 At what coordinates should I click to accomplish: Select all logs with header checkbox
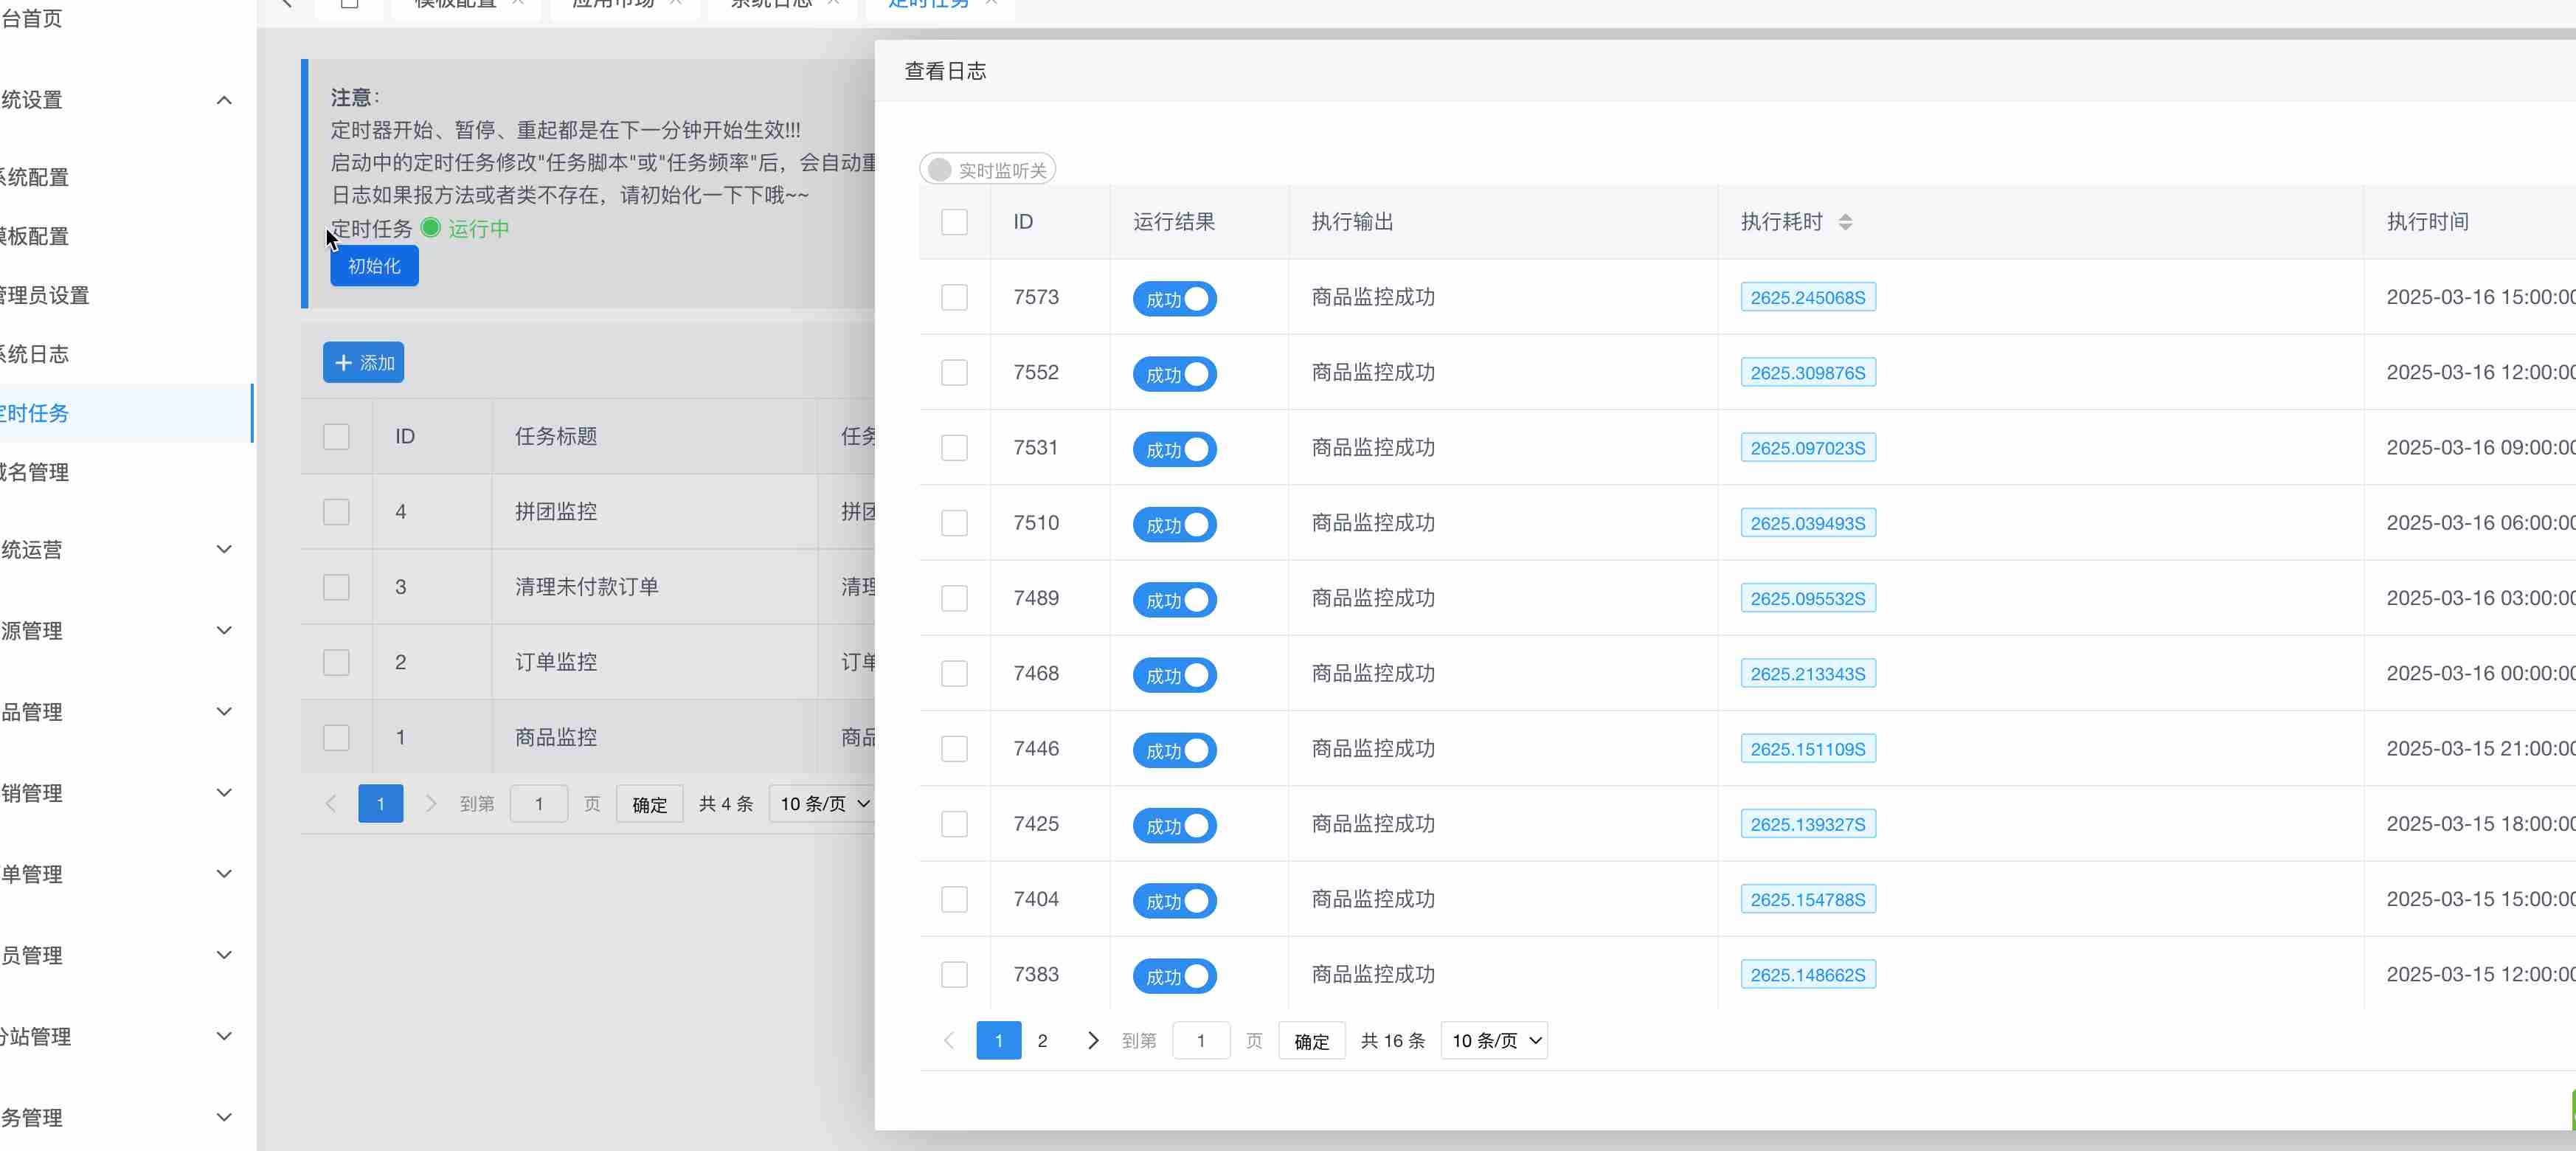click(x=954, y=222)
